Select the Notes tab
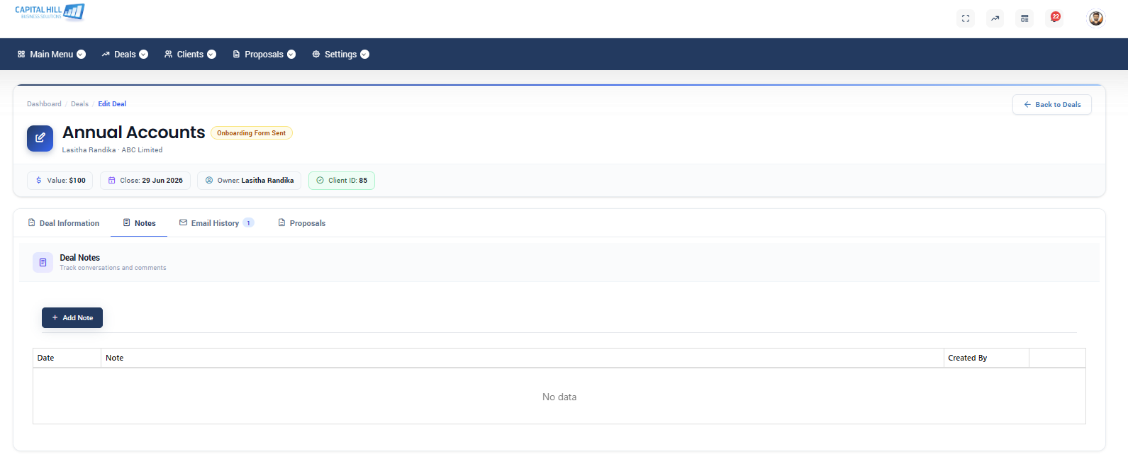Viewport: 1128px width, 464px height. [139, 223]
